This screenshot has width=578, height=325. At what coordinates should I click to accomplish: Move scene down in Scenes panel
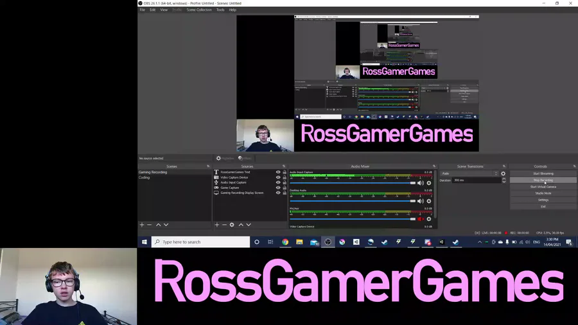pos(166,225)
